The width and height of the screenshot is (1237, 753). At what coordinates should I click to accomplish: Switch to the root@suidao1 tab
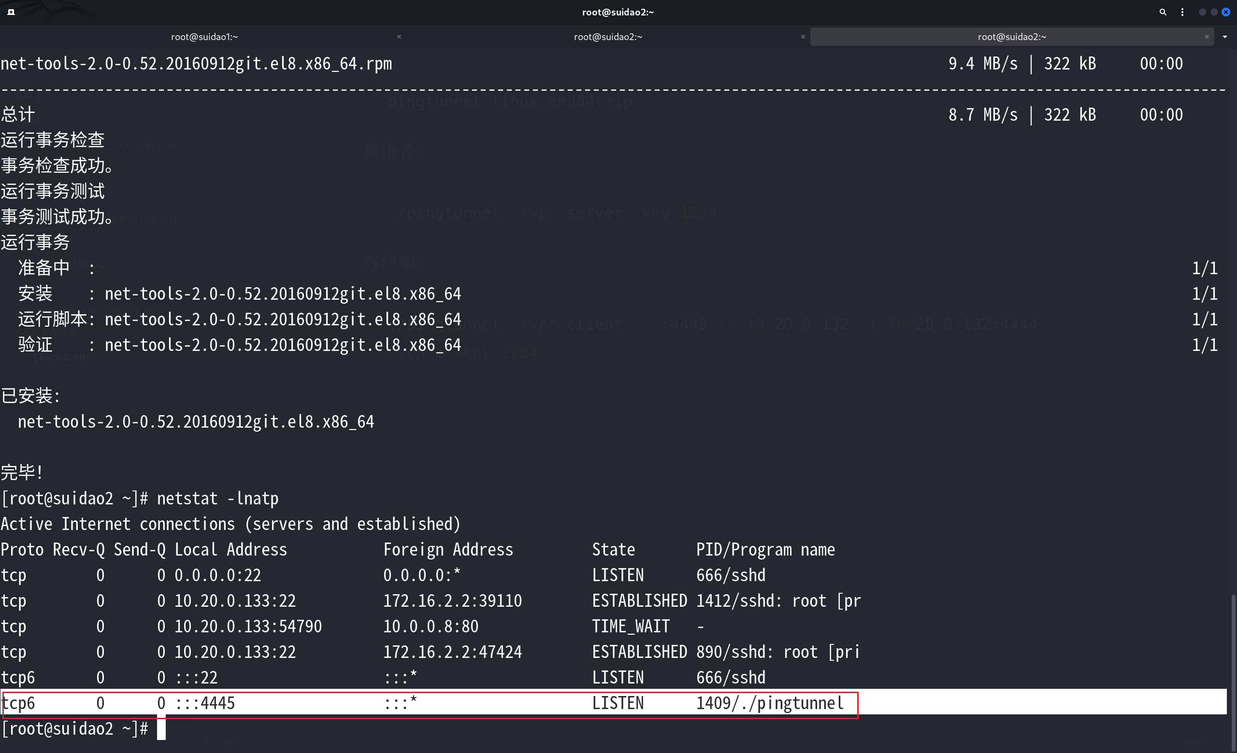(204, 37)
